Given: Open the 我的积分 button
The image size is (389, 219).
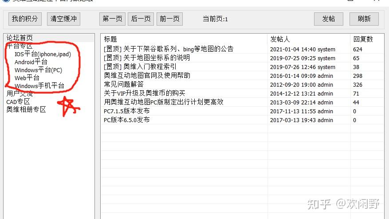Looking at the screenshot, I should click(x=25, y=19).
